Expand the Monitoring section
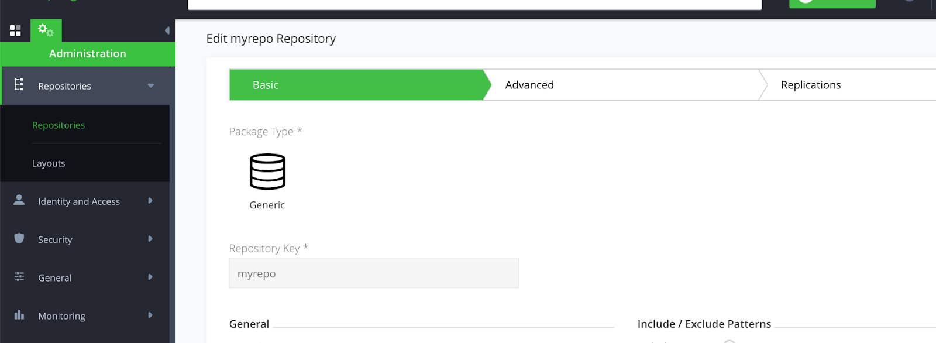Screen dimensions: 936x343 coord(152,315)
